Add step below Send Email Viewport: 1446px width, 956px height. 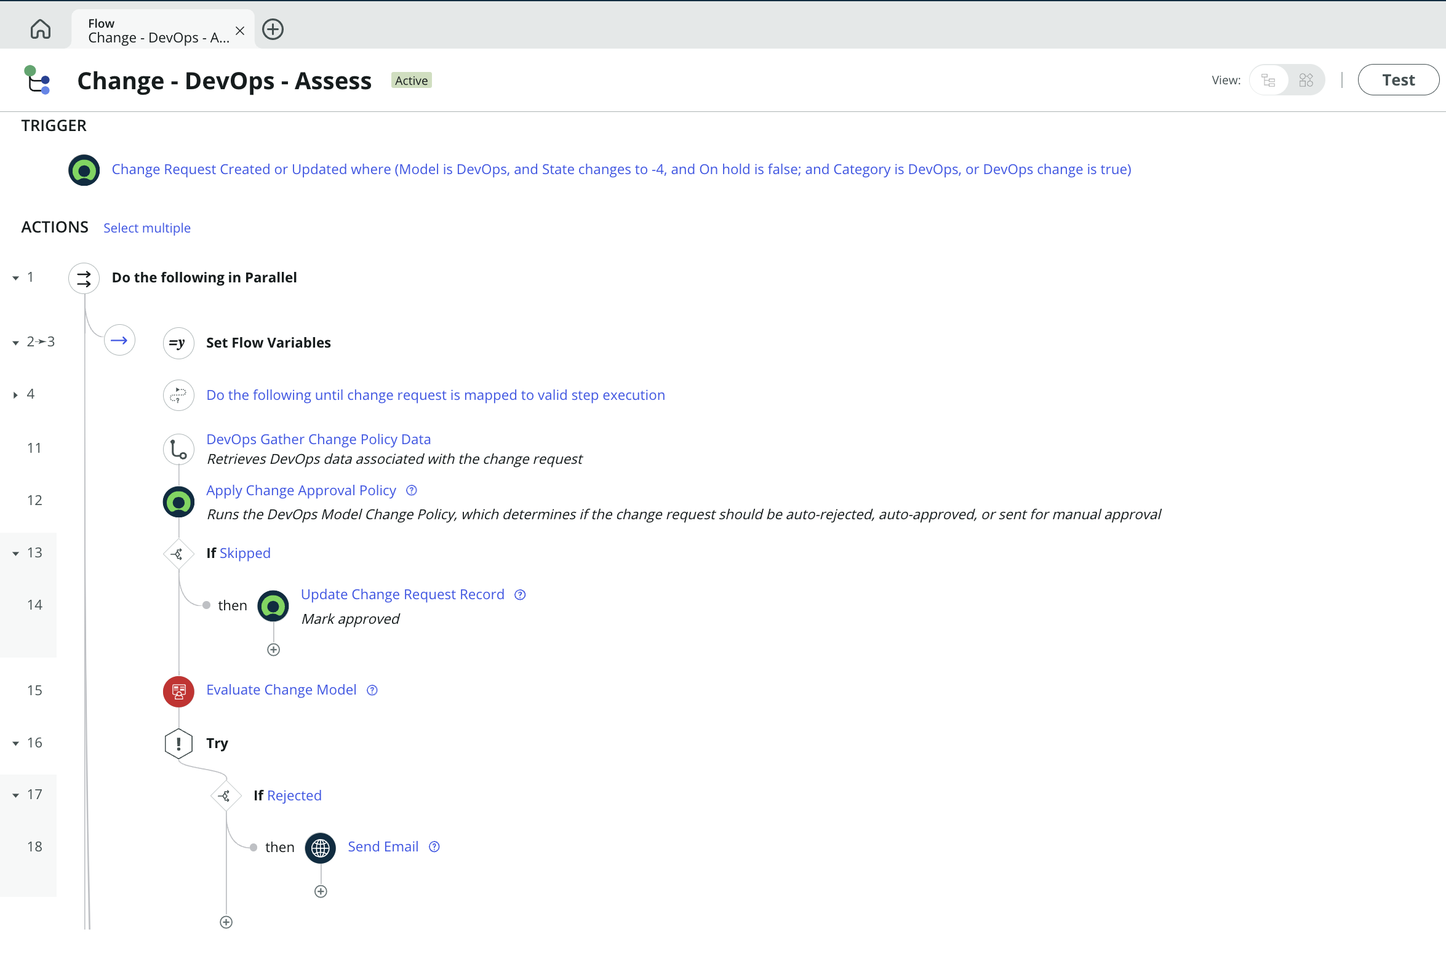(x=321, y=891)
